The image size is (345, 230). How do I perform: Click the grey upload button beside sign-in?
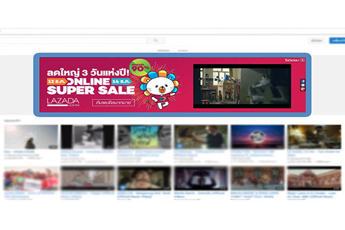pos(317,40)
